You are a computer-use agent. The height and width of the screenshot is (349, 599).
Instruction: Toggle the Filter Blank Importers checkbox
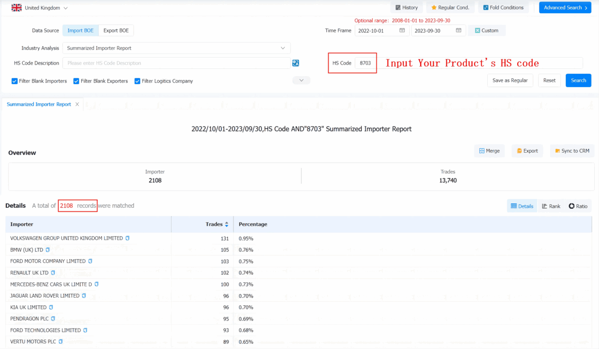[x=15, y=81]
